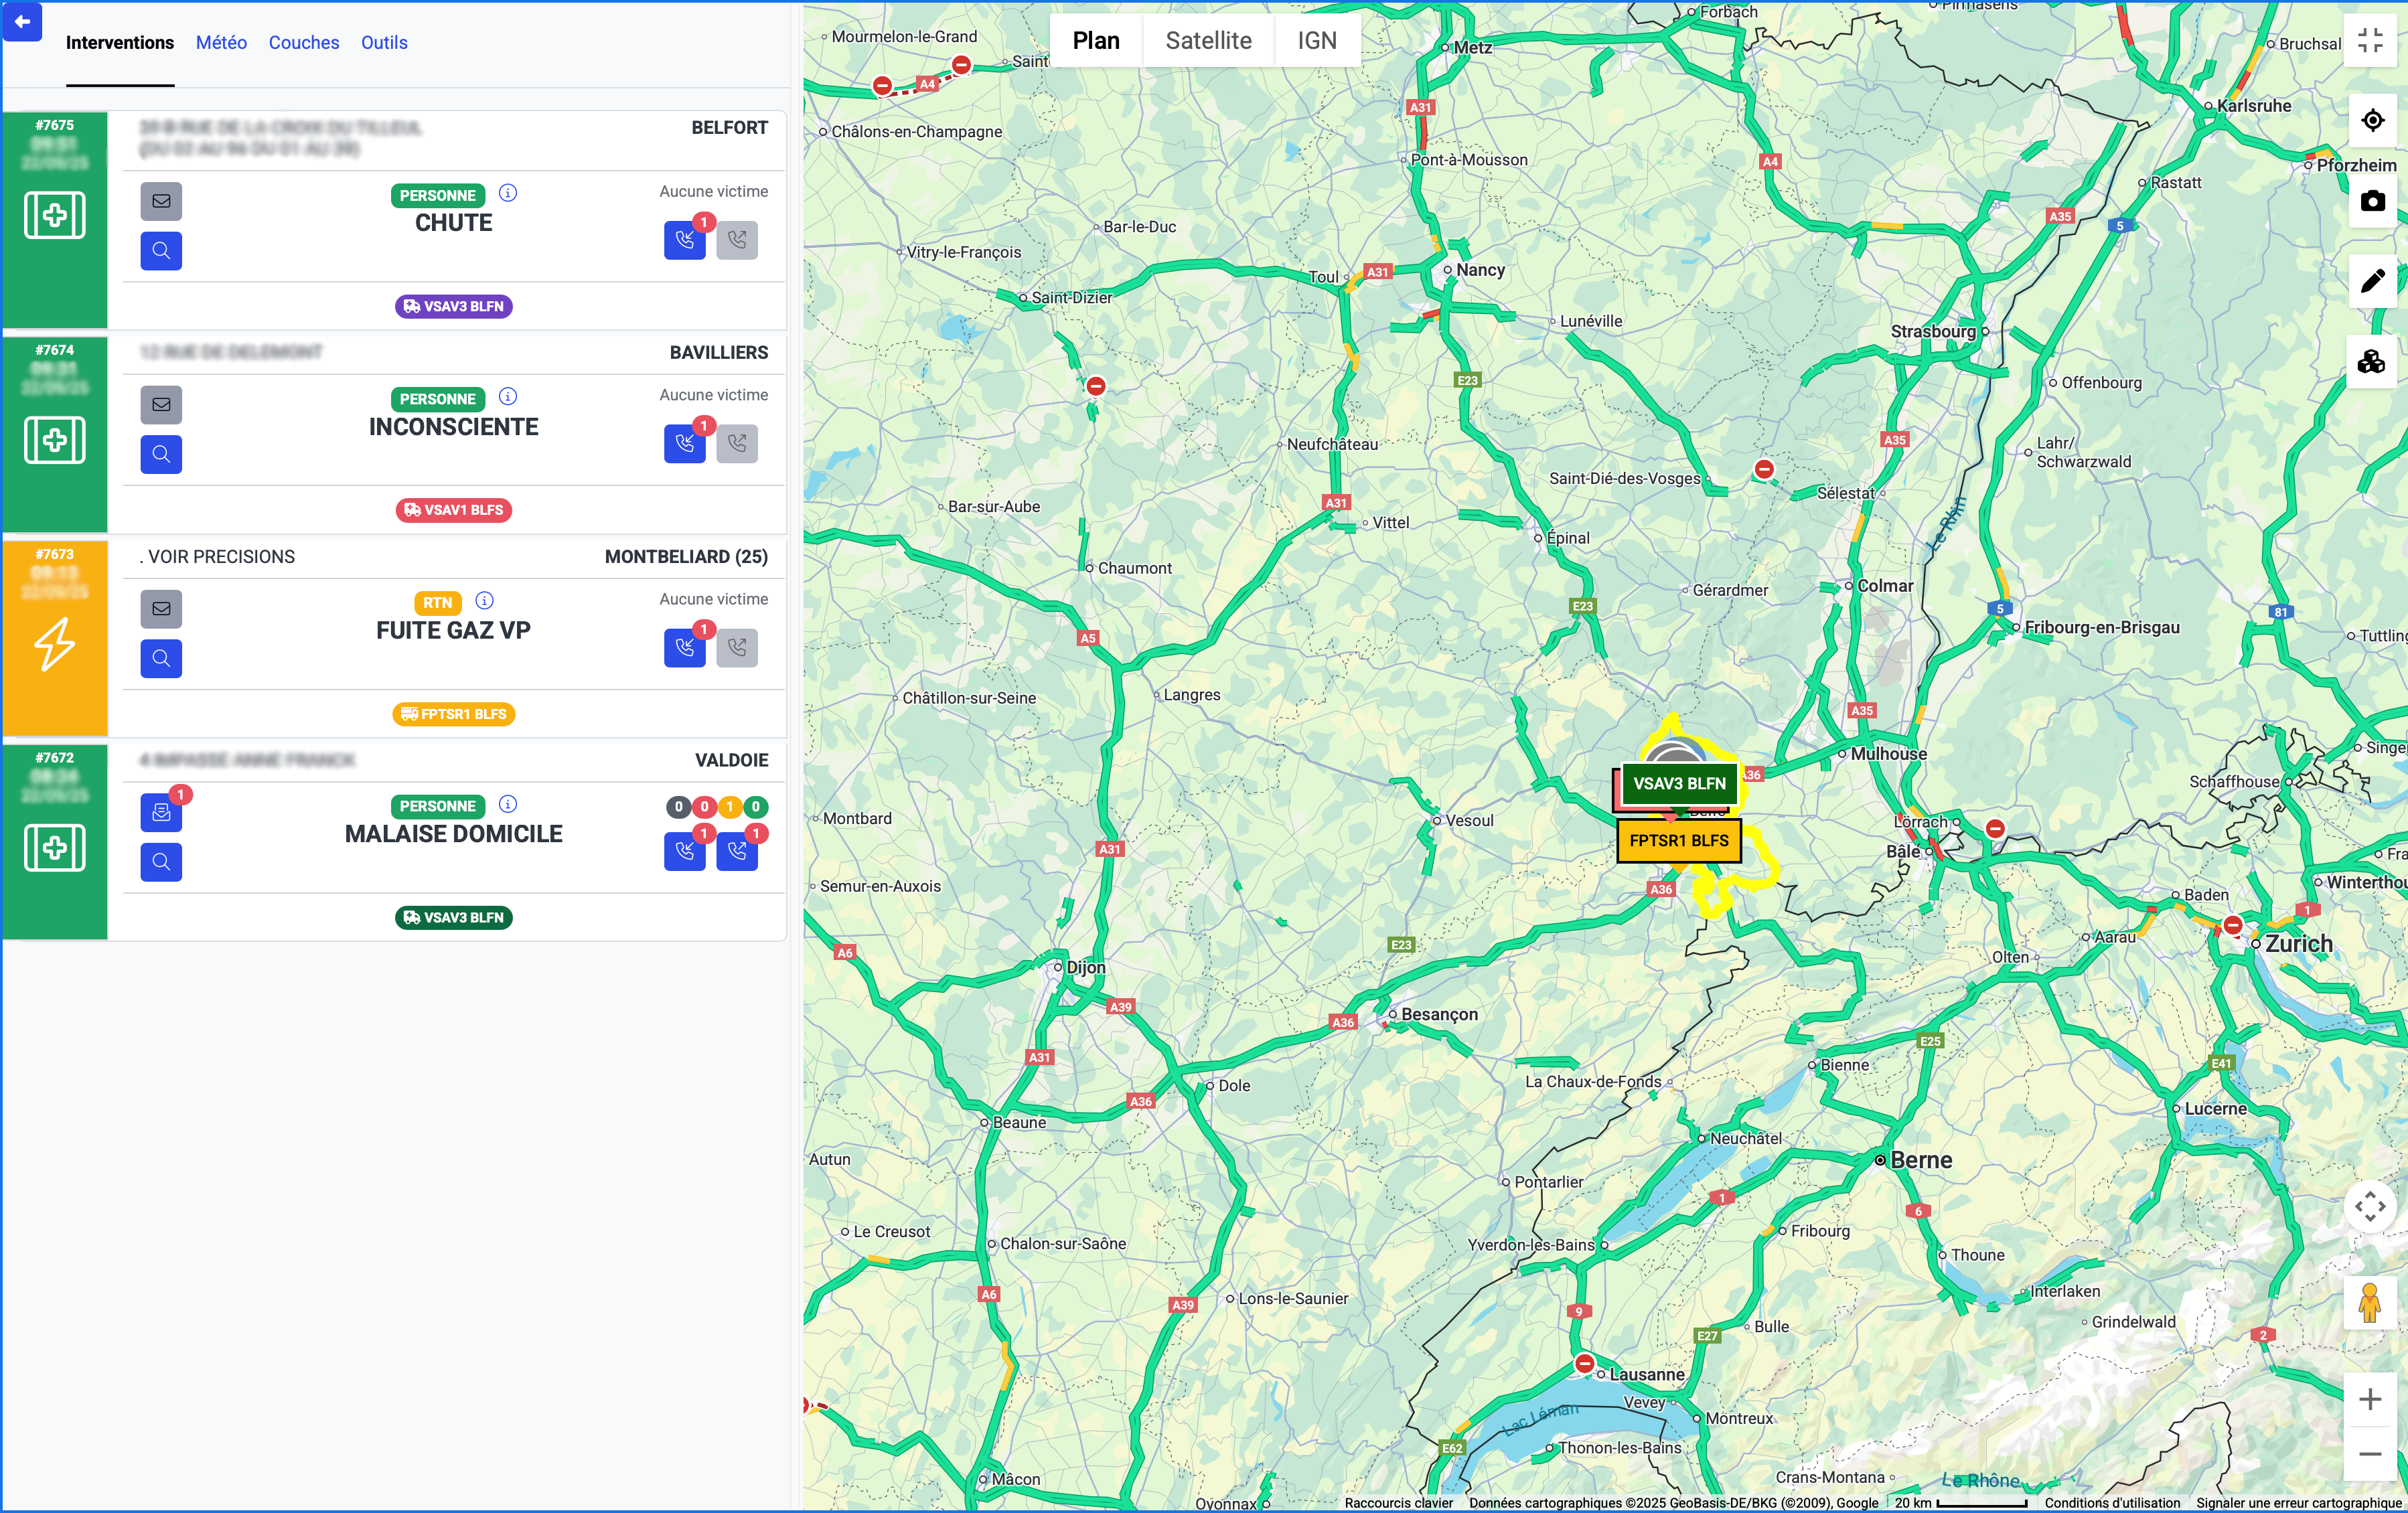The height and width of the screenshot is (1513, 2408).
Task: Center map on my location
Action: tap(2371, 121)
